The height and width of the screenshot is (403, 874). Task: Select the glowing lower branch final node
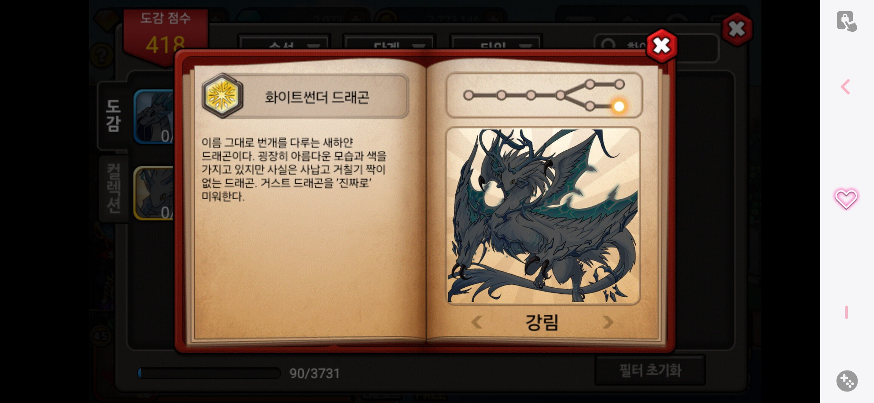pos(619,107)
